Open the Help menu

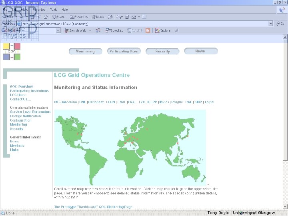[x=65, y=10]
